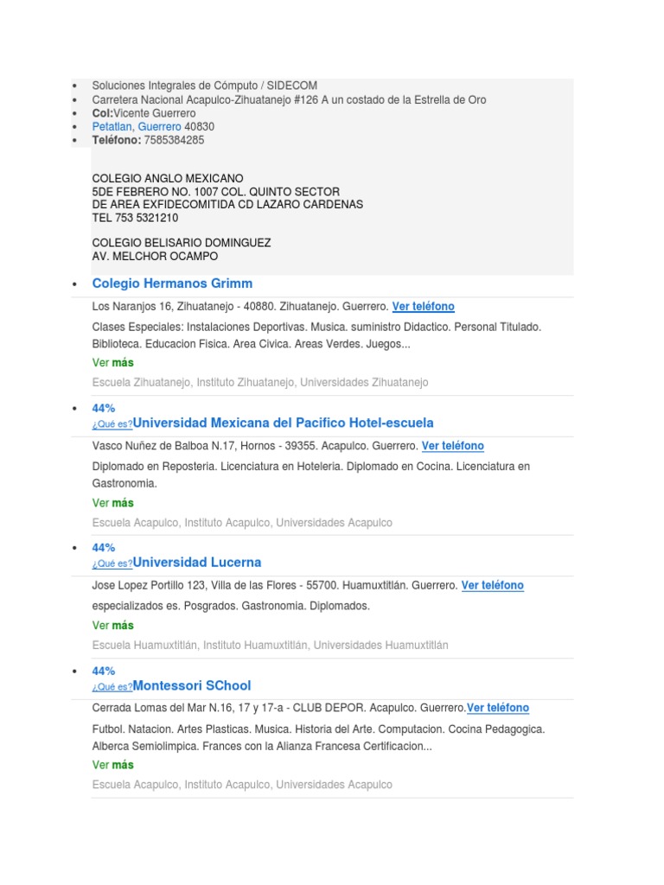The height and width of the screenshot is (885, 664).
Task: Click '¿Qué es?' beside Montessori SChool
Action: coord(112,687)
